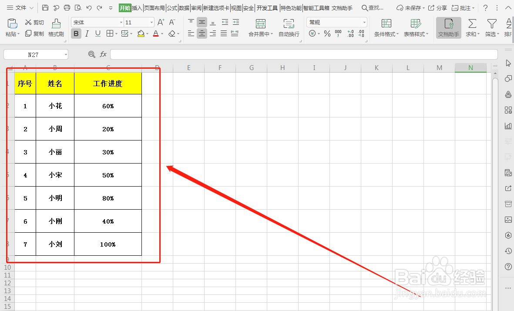Click Wrap Text (自动换行)
Image resolution: width=514 pixels, height=311 pixels.
pos(289,28)
